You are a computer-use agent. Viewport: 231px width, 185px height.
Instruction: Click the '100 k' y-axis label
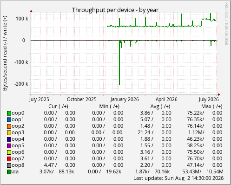point(22,19)
